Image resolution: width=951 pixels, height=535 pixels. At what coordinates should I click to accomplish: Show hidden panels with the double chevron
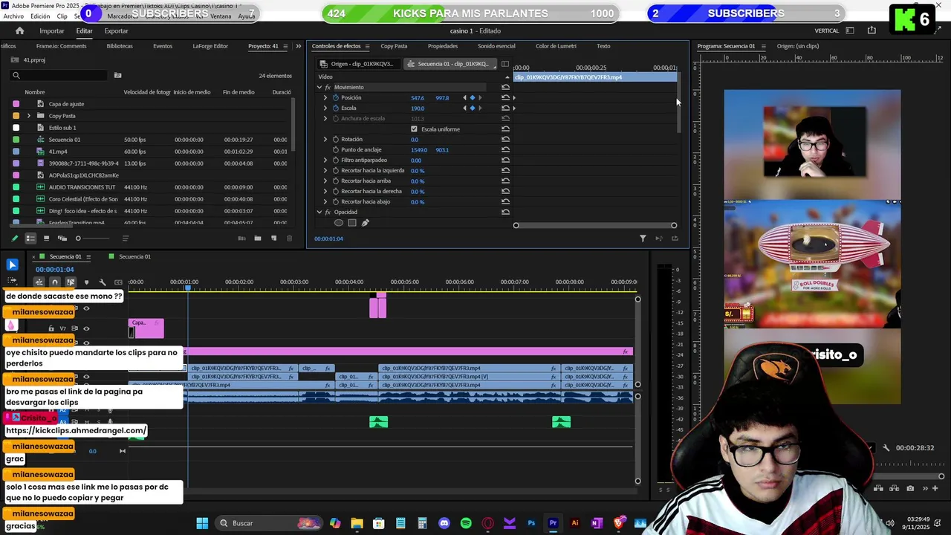pos(299,46)
